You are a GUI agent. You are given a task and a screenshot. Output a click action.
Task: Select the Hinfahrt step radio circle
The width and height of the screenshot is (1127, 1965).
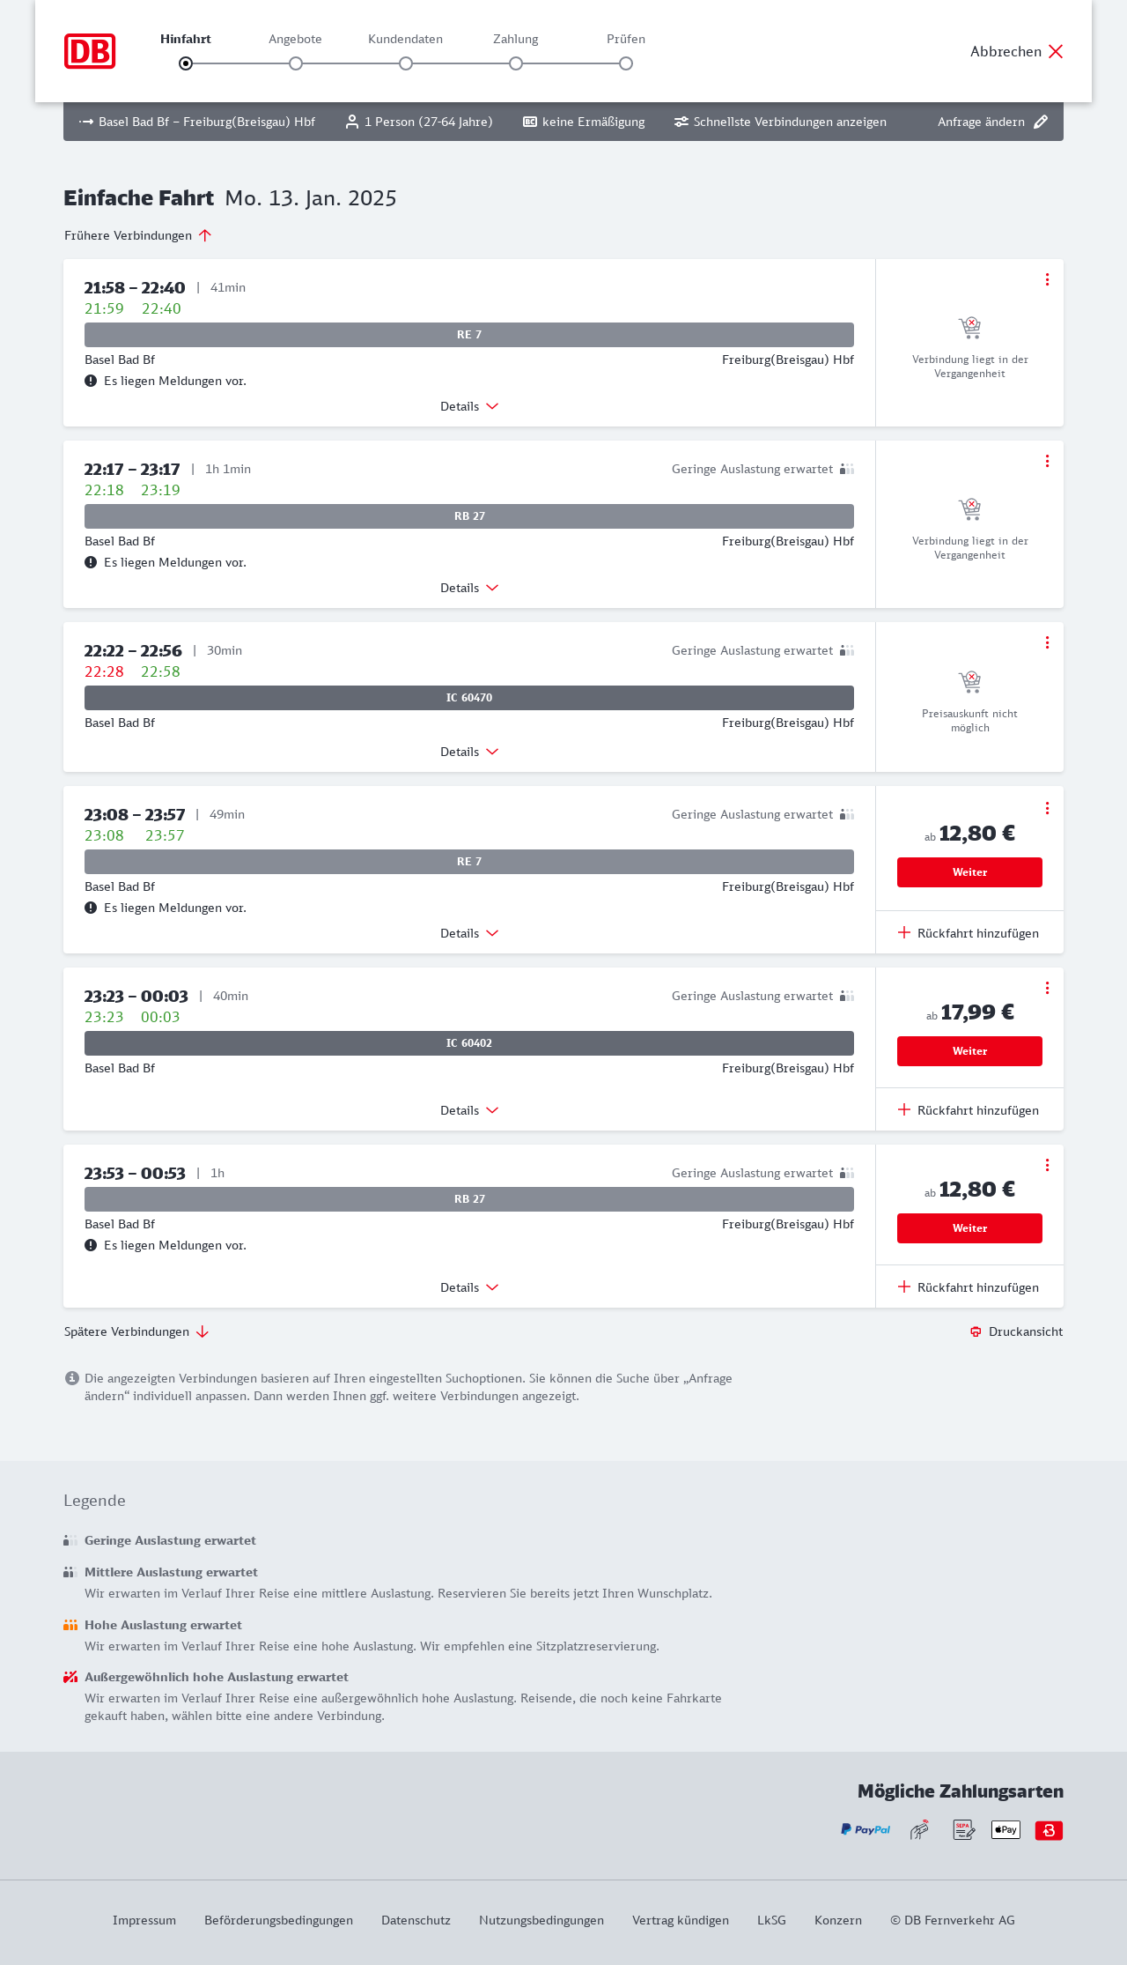click(x=186, y=63)
